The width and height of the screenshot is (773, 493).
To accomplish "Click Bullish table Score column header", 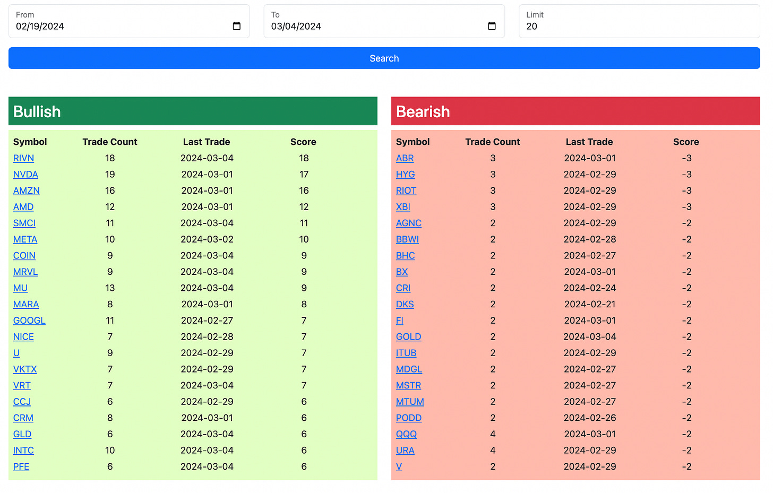I will coord(303,142).
